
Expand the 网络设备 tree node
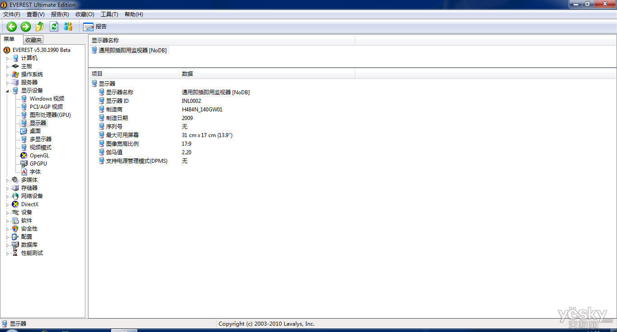point(7,196)
